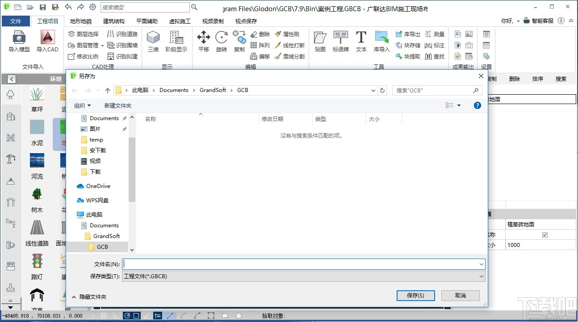Select the building category in sidebar
The image size is (578, 322).
coord(10,117)
